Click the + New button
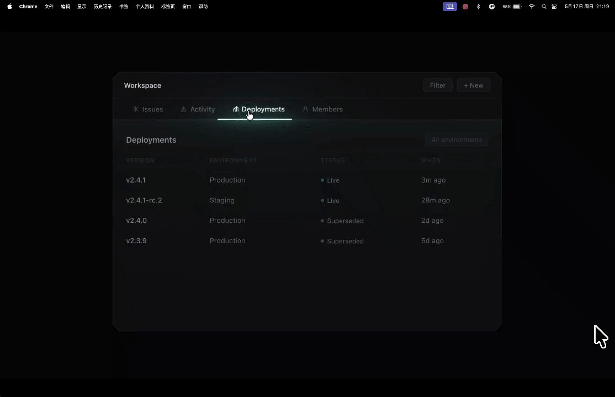This screenshot has height=397, width=615. (x=474, y=85)
